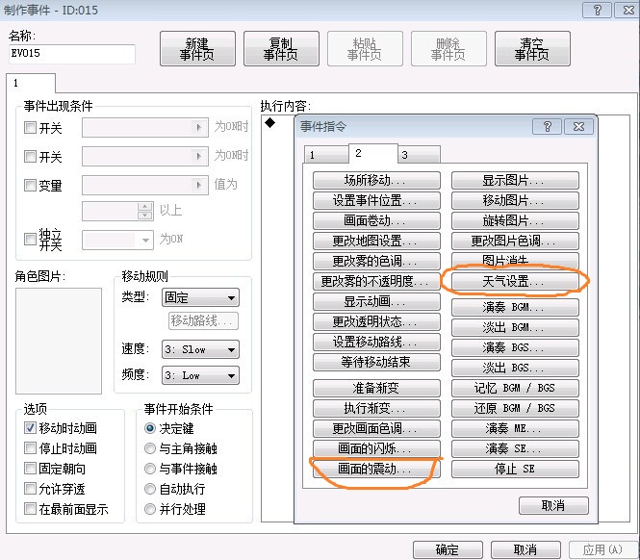Open 变量 selector arrow

pos(199,186)
